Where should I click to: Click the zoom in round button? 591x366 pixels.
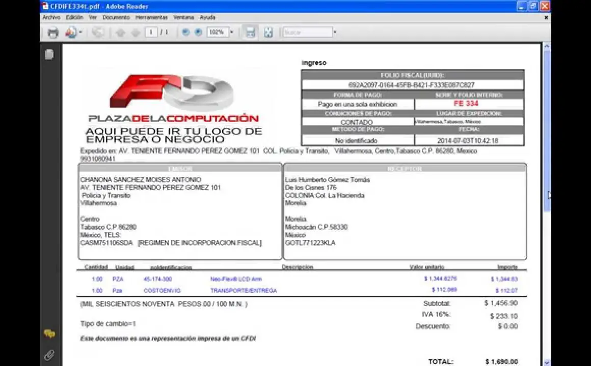[x=198, y=32]
